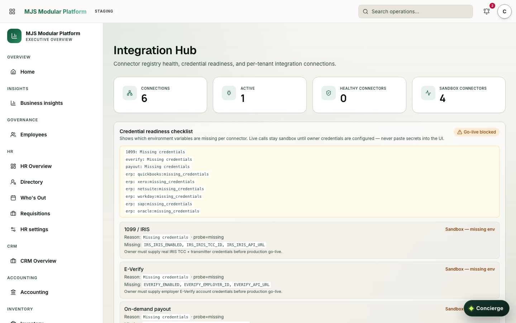Click the Business insights chart icon
This screenshot has height=323, width=516.
click(13, 103)
